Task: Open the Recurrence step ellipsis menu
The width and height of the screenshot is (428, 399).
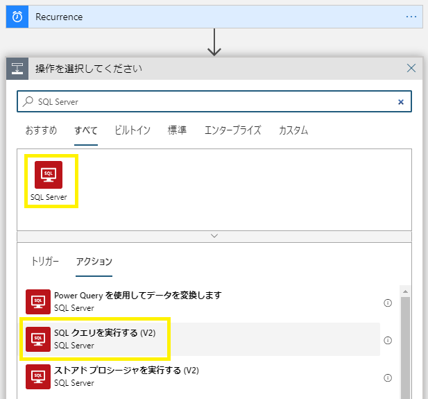Action: pos(411,17)
